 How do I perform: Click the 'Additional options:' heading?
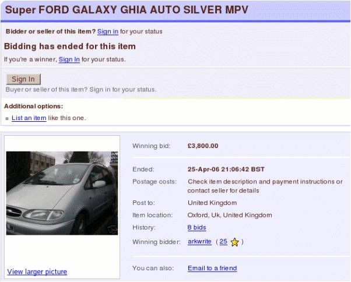click(34, 107)
